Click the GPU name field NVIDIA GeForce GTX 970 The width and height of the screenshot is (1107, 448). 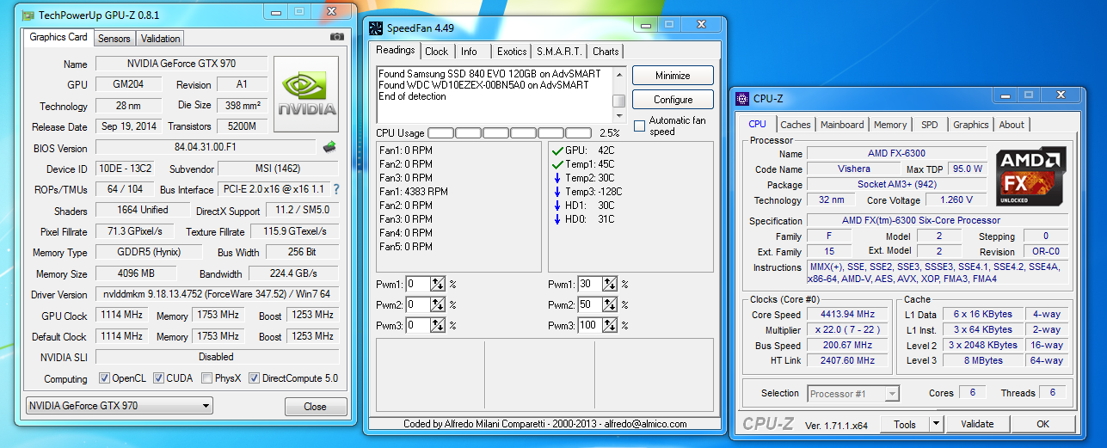click(181, 64)
